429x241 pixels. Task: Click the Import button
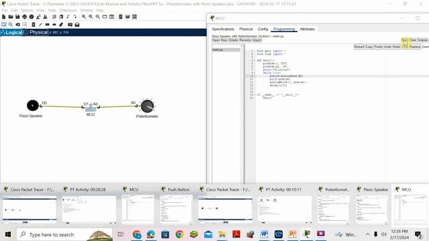pos(257,40)
